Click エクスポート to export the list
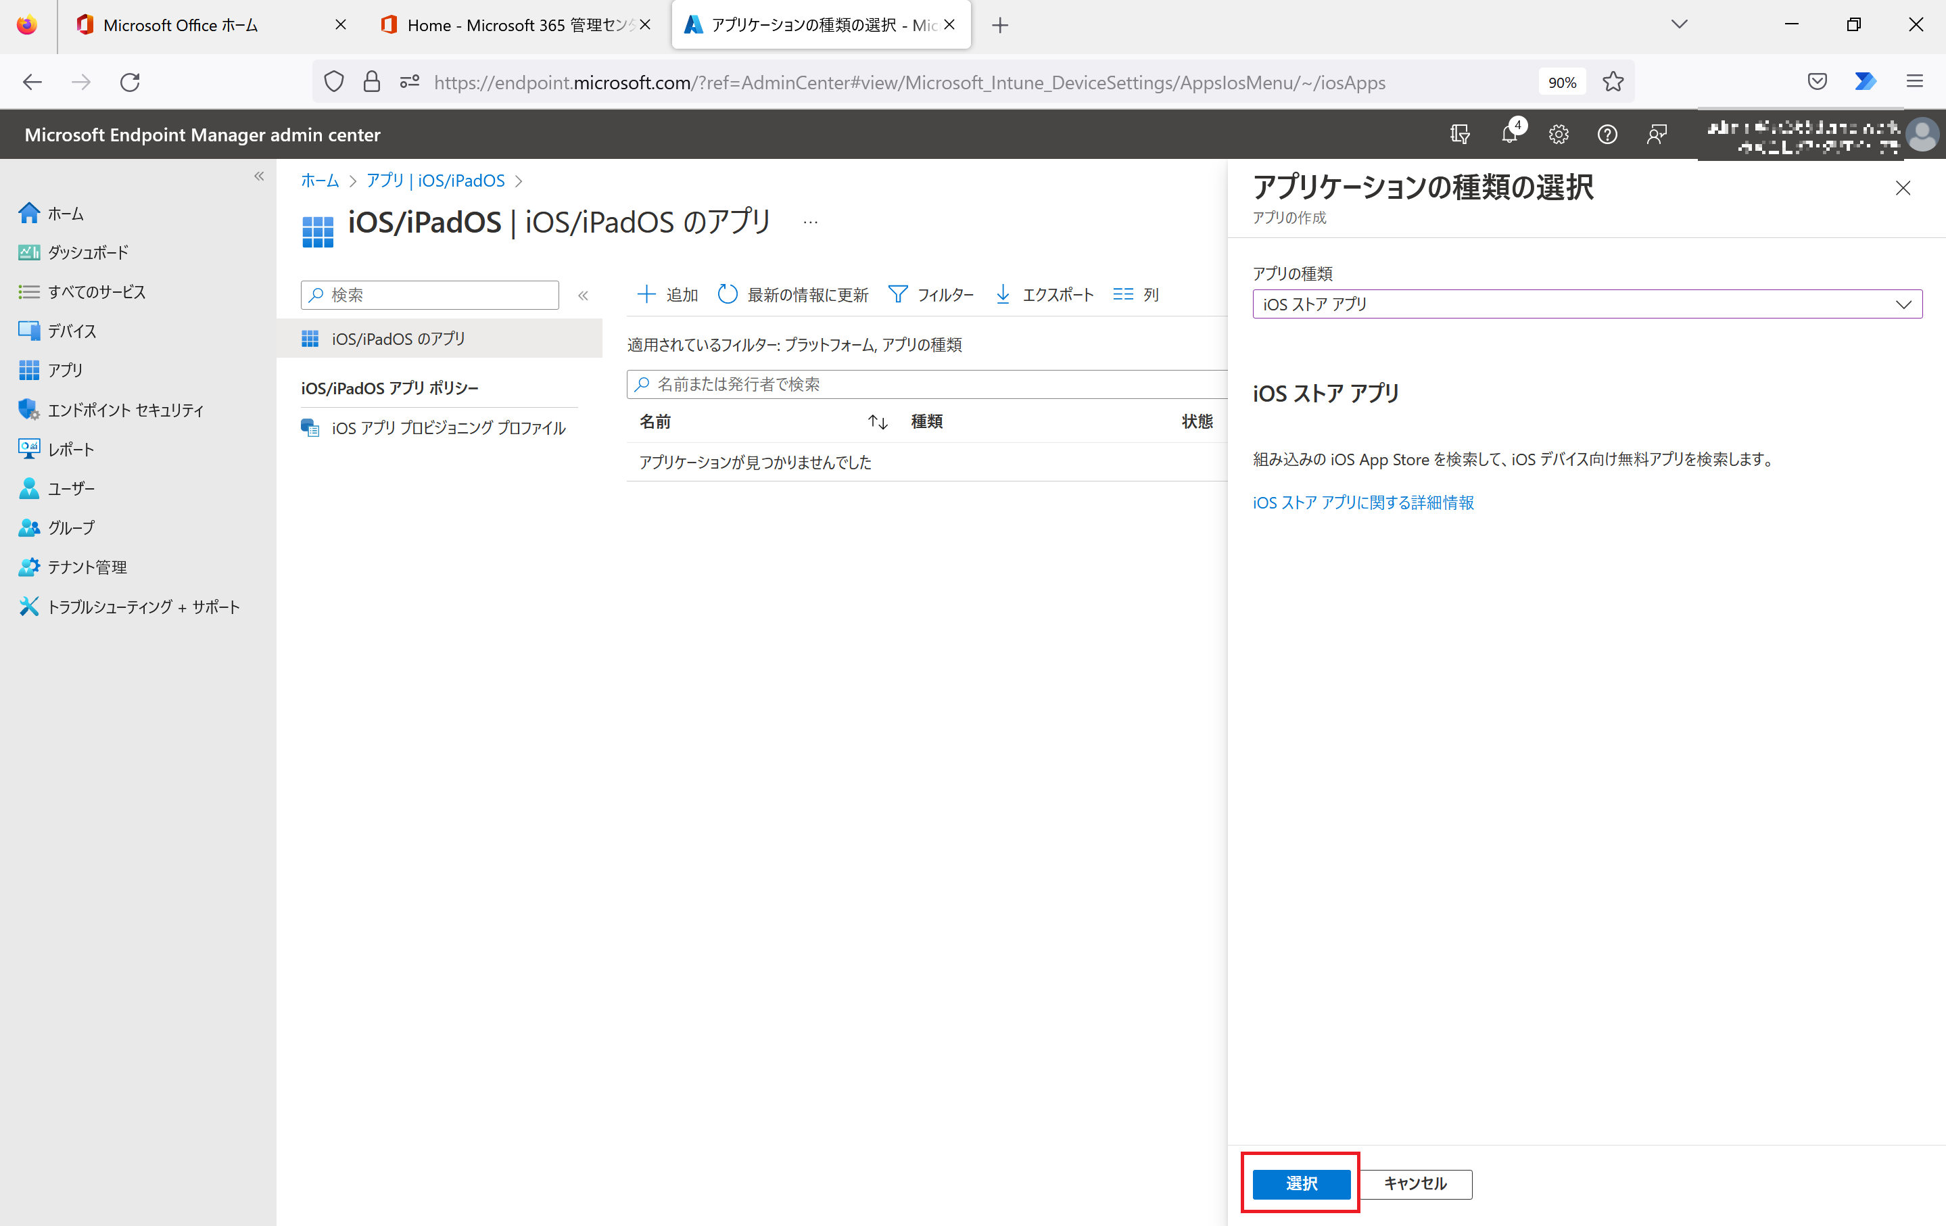The image size is (1946, 1226). tap(1044, 294)
